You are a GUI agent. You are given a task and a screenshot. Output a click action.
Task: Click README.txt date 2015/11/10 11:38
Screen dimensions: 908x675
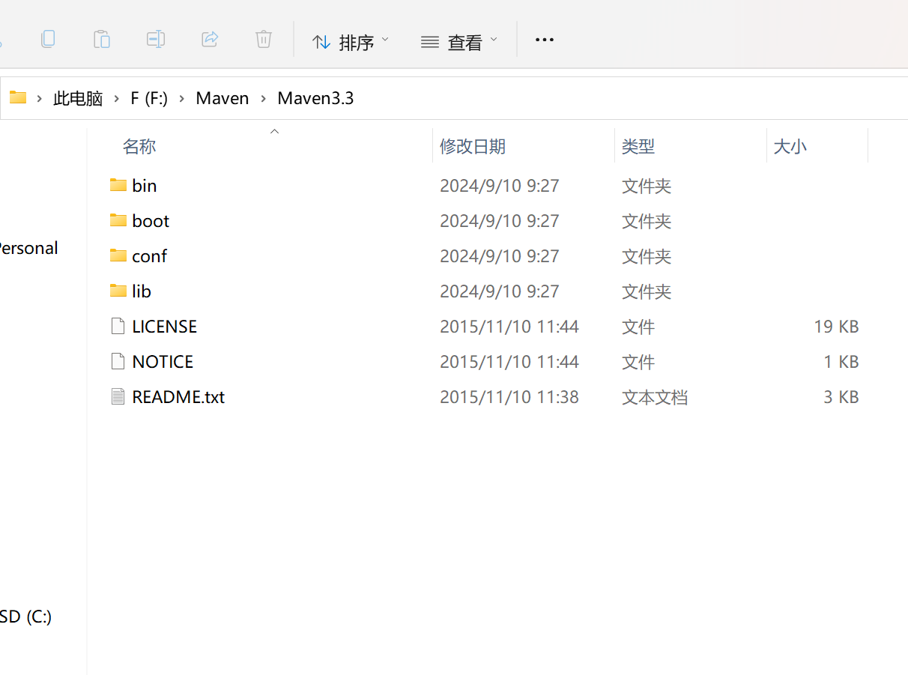509,397
